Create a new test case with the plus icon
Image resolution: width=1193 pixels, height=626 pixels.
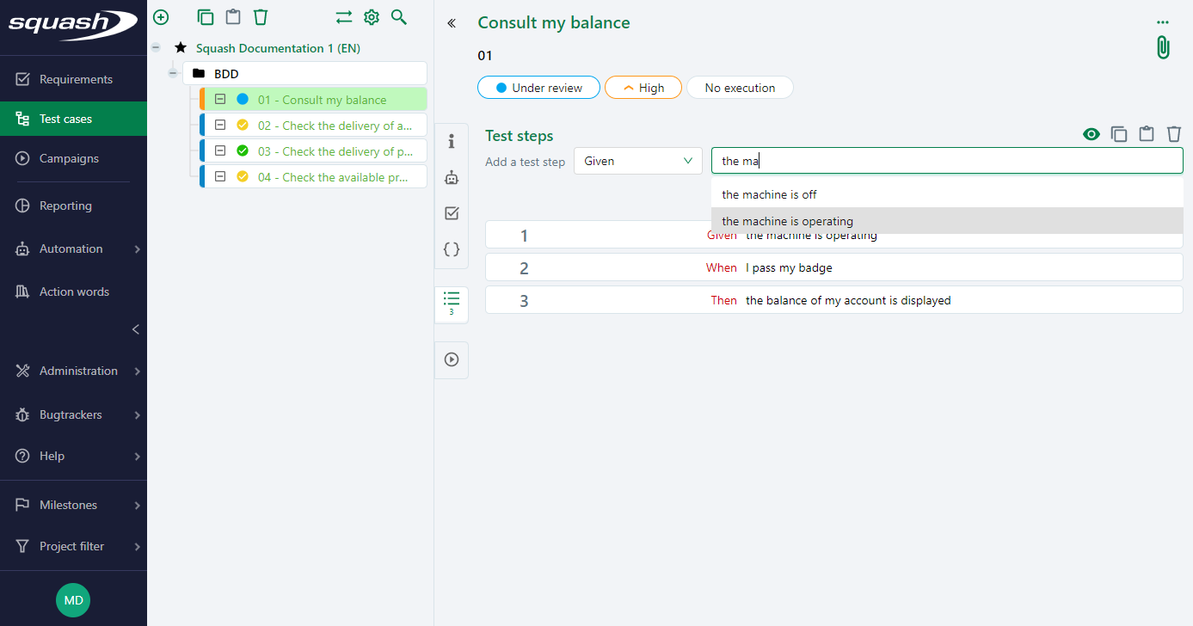click(x=160, y=16)
